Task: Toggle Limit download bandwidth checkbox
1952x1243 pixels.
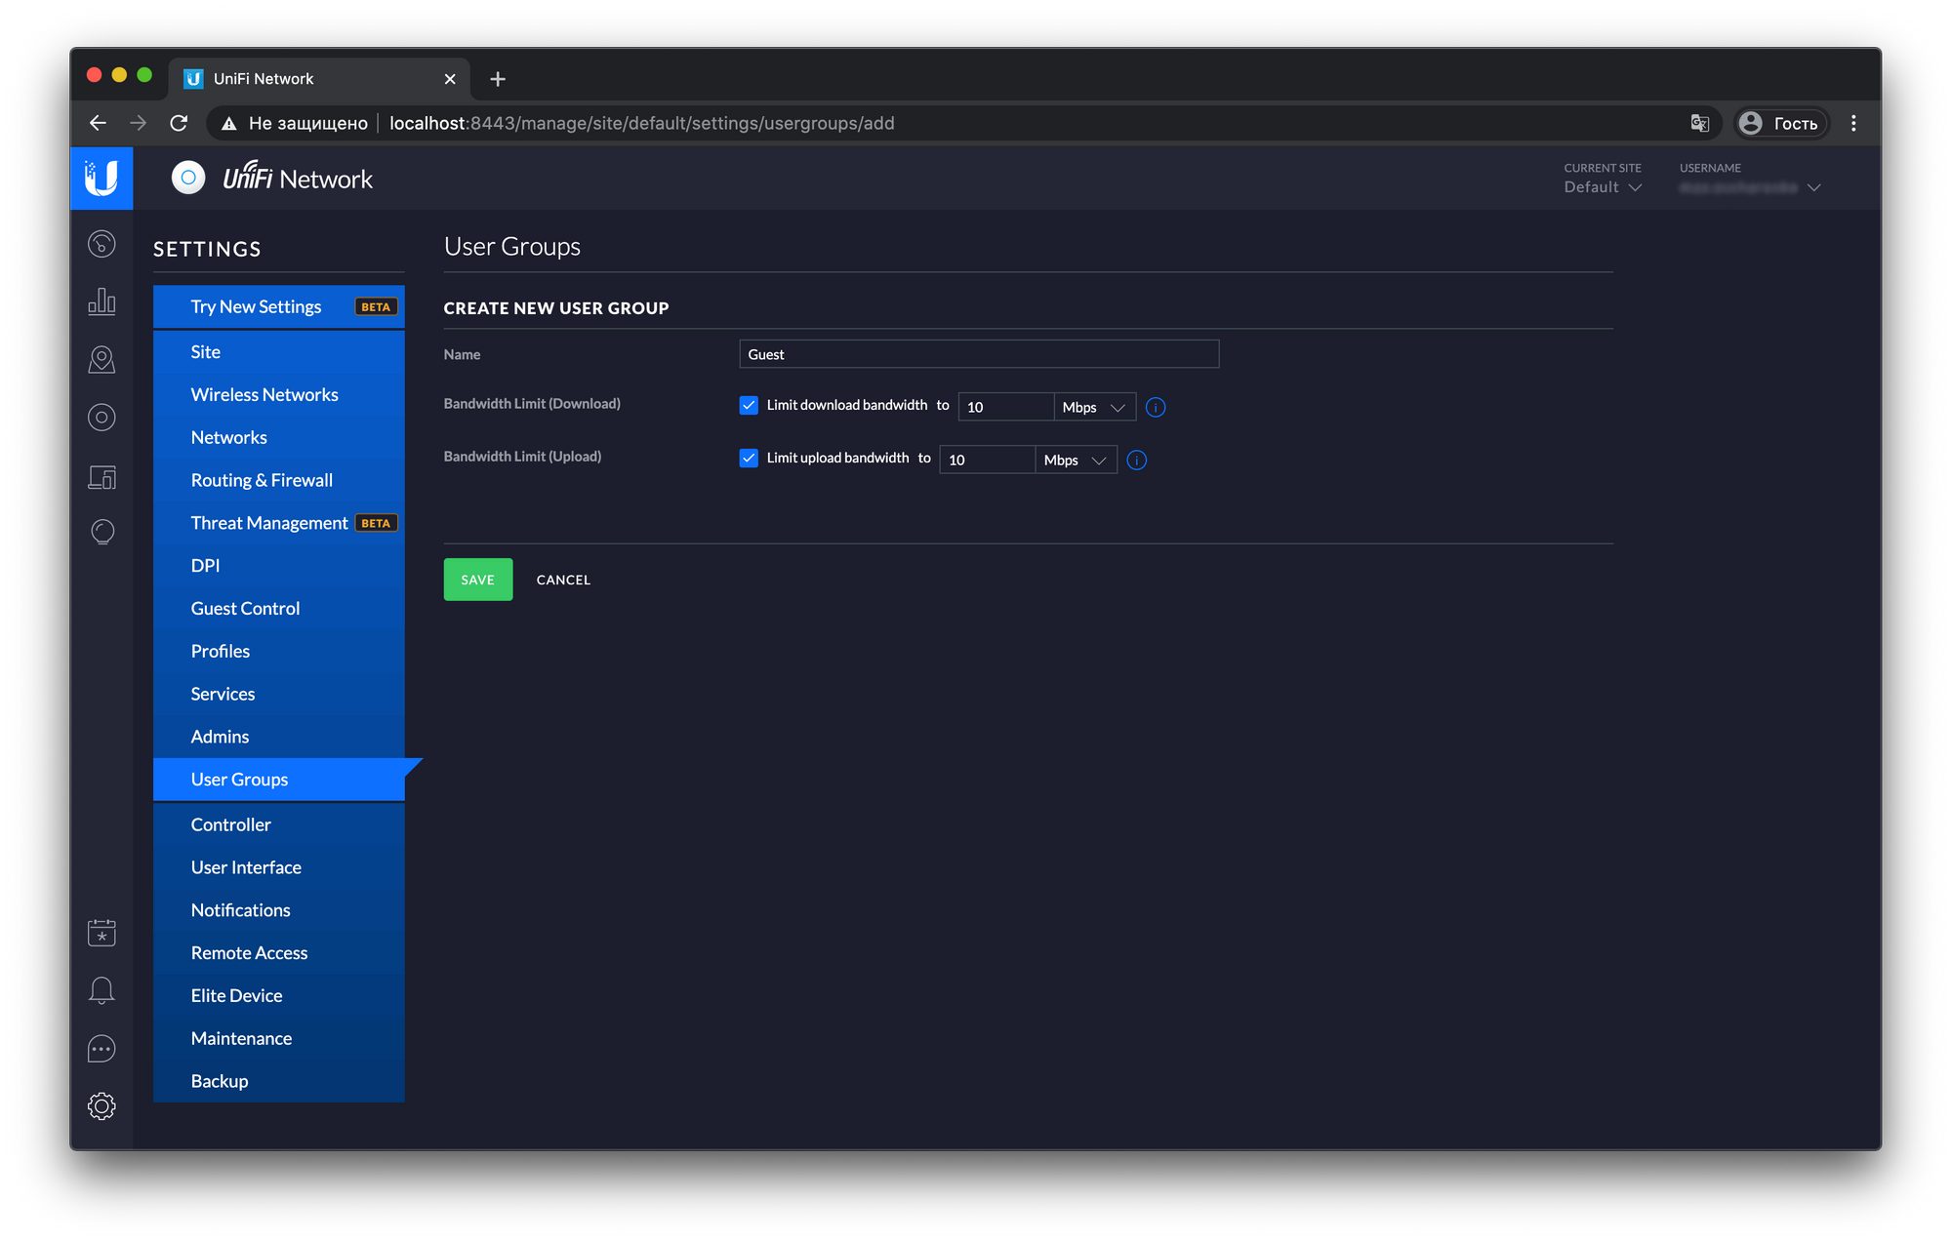Action: (x=749, y=405)
